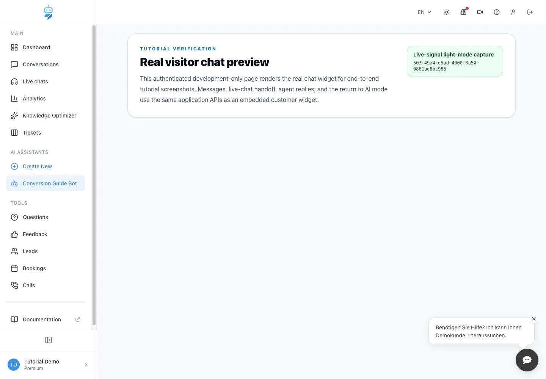546x379 pixels.
Task: Click the Live chats headset icon
Action: (14, 81)
